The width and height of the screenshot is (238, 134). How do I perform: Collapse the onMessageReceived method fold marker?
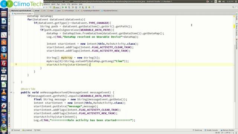pos(14,92)
